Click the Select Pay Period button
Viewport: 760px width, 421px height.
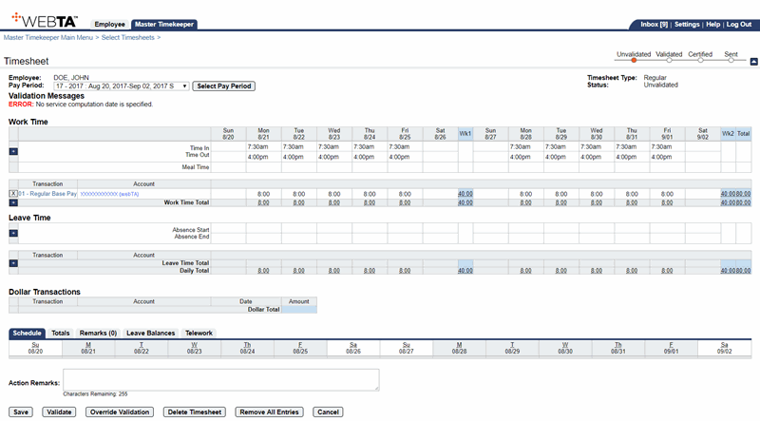[224, 86]
